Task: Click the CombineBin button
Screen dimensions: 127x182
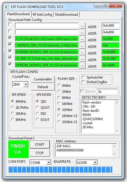Action: click(43, 79)
